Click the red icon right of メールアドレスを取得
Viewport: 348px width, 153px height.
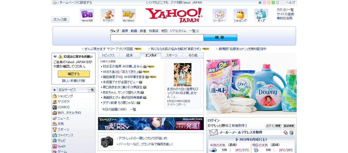tap(286, 133)
